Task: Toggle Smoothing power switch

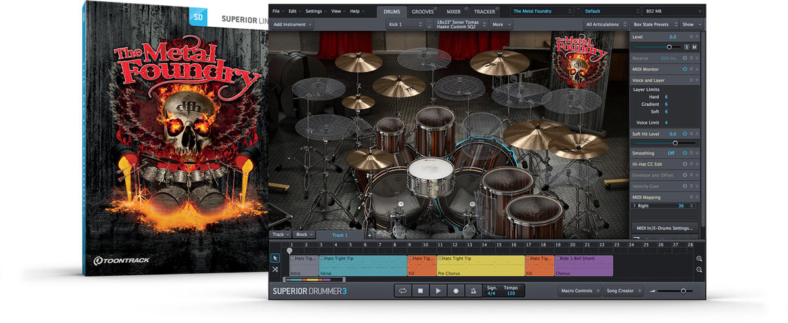Action: coord(684,153)
